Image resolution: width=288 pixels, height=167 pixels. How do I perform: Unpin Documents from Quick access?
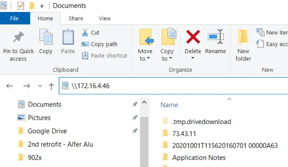pyautogui.click(x=135, y=104)
